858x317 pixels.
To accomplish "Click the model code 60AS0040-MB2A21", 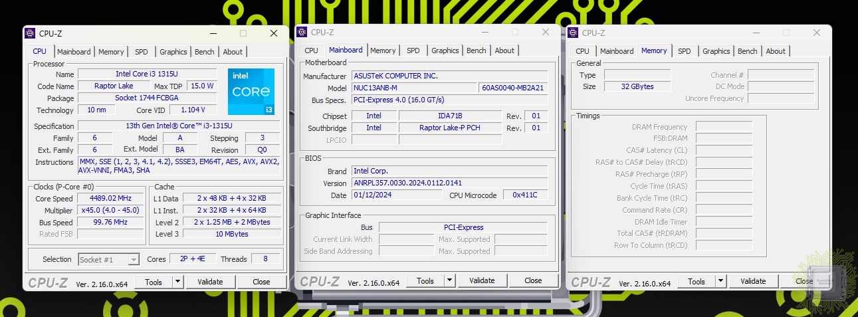I will point(513,88).
